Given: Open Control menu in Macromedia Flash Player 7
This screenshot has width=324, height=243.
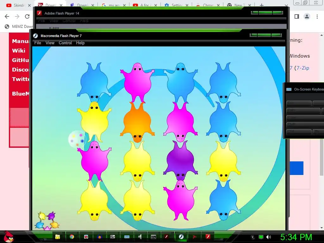Looking at the screenshot, I should pos(65,43).
